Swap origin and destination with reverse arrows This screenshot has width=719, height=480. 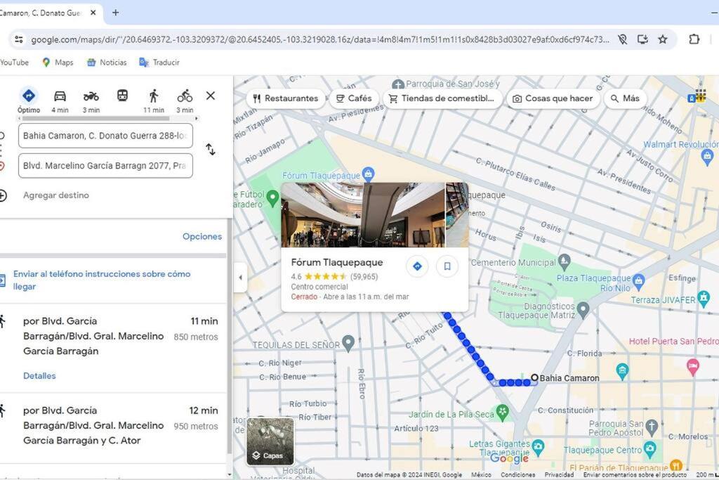point(211,150)
